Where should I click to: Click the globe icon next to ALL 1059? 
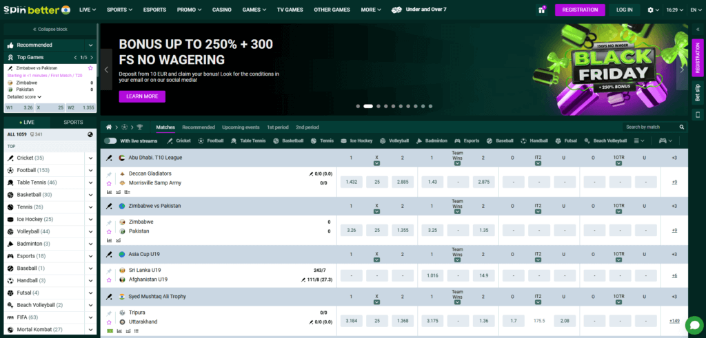coord(90,134)
